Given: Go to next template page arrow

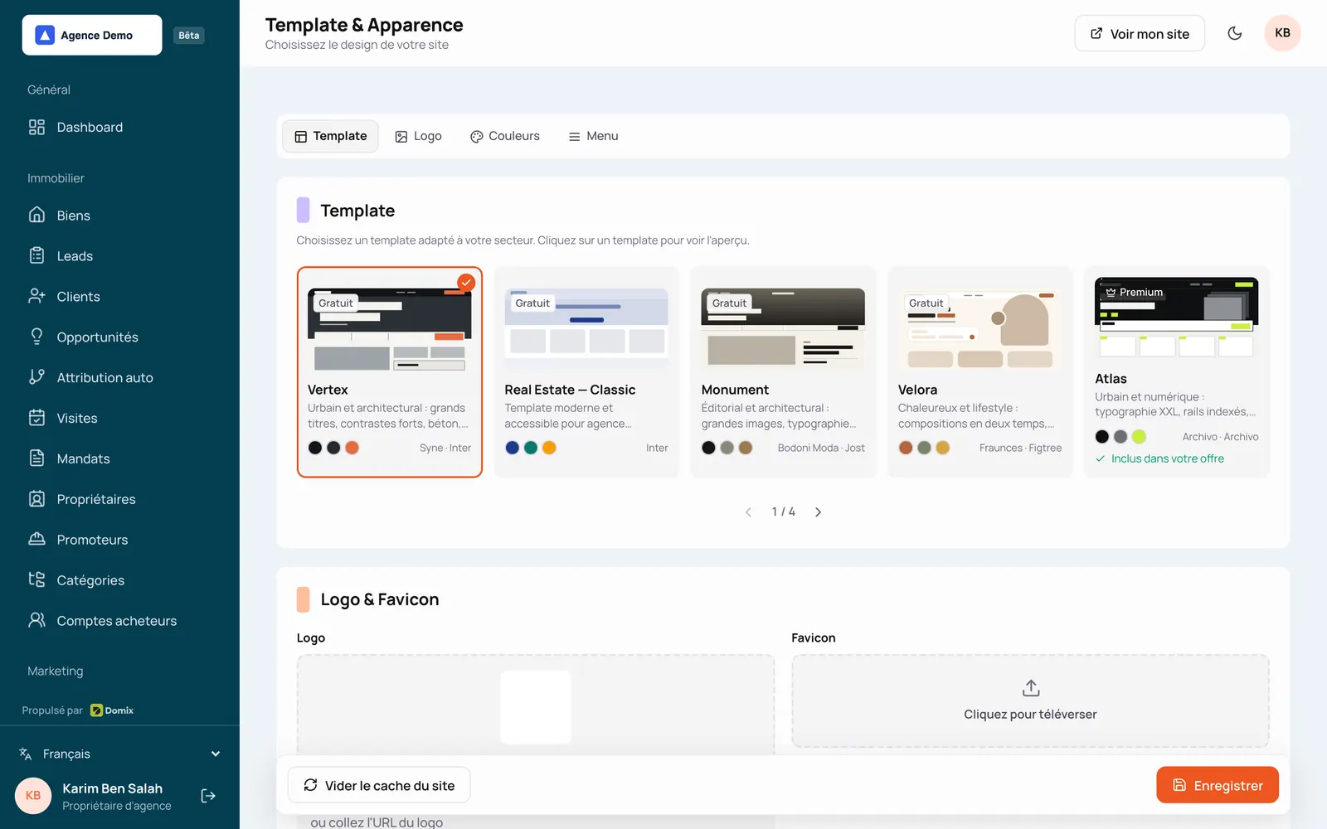Looking at the screenshot, I should [x=818, y=512].
